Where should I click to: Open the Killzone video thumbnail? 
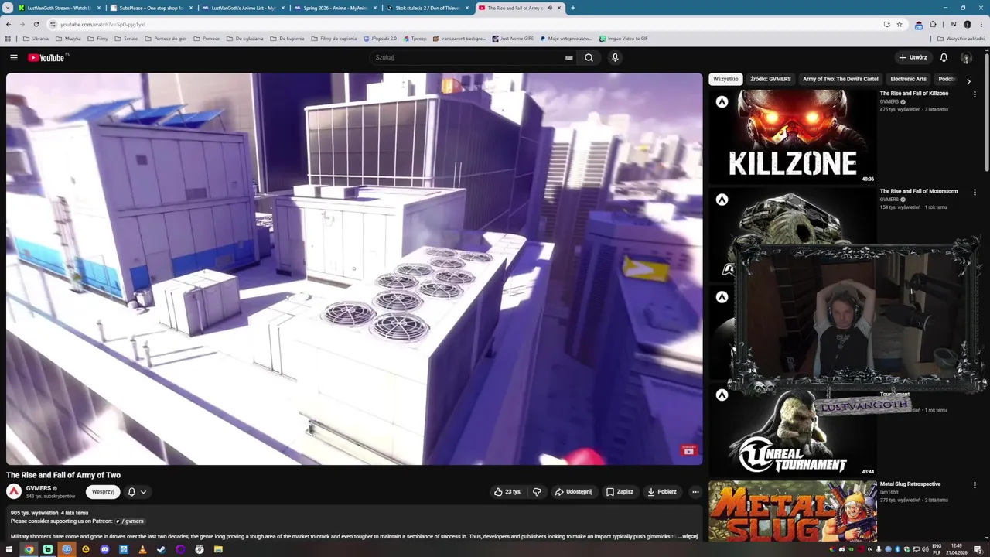pos(793,136)
